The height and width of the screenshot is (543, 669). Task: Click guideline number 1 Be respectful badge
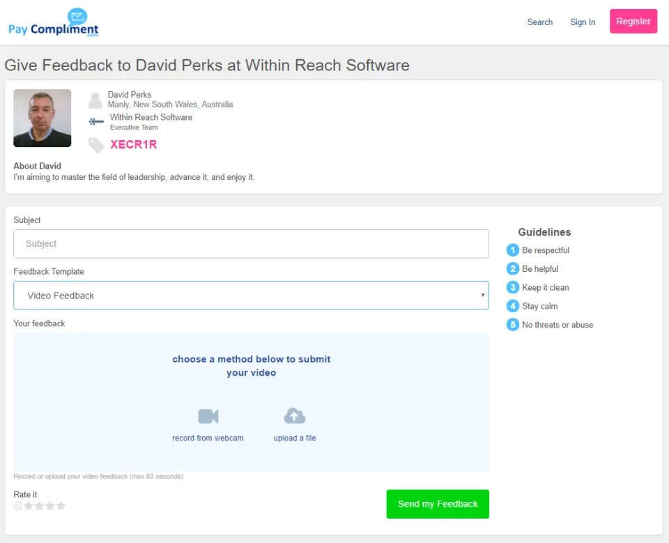point(513,250)
